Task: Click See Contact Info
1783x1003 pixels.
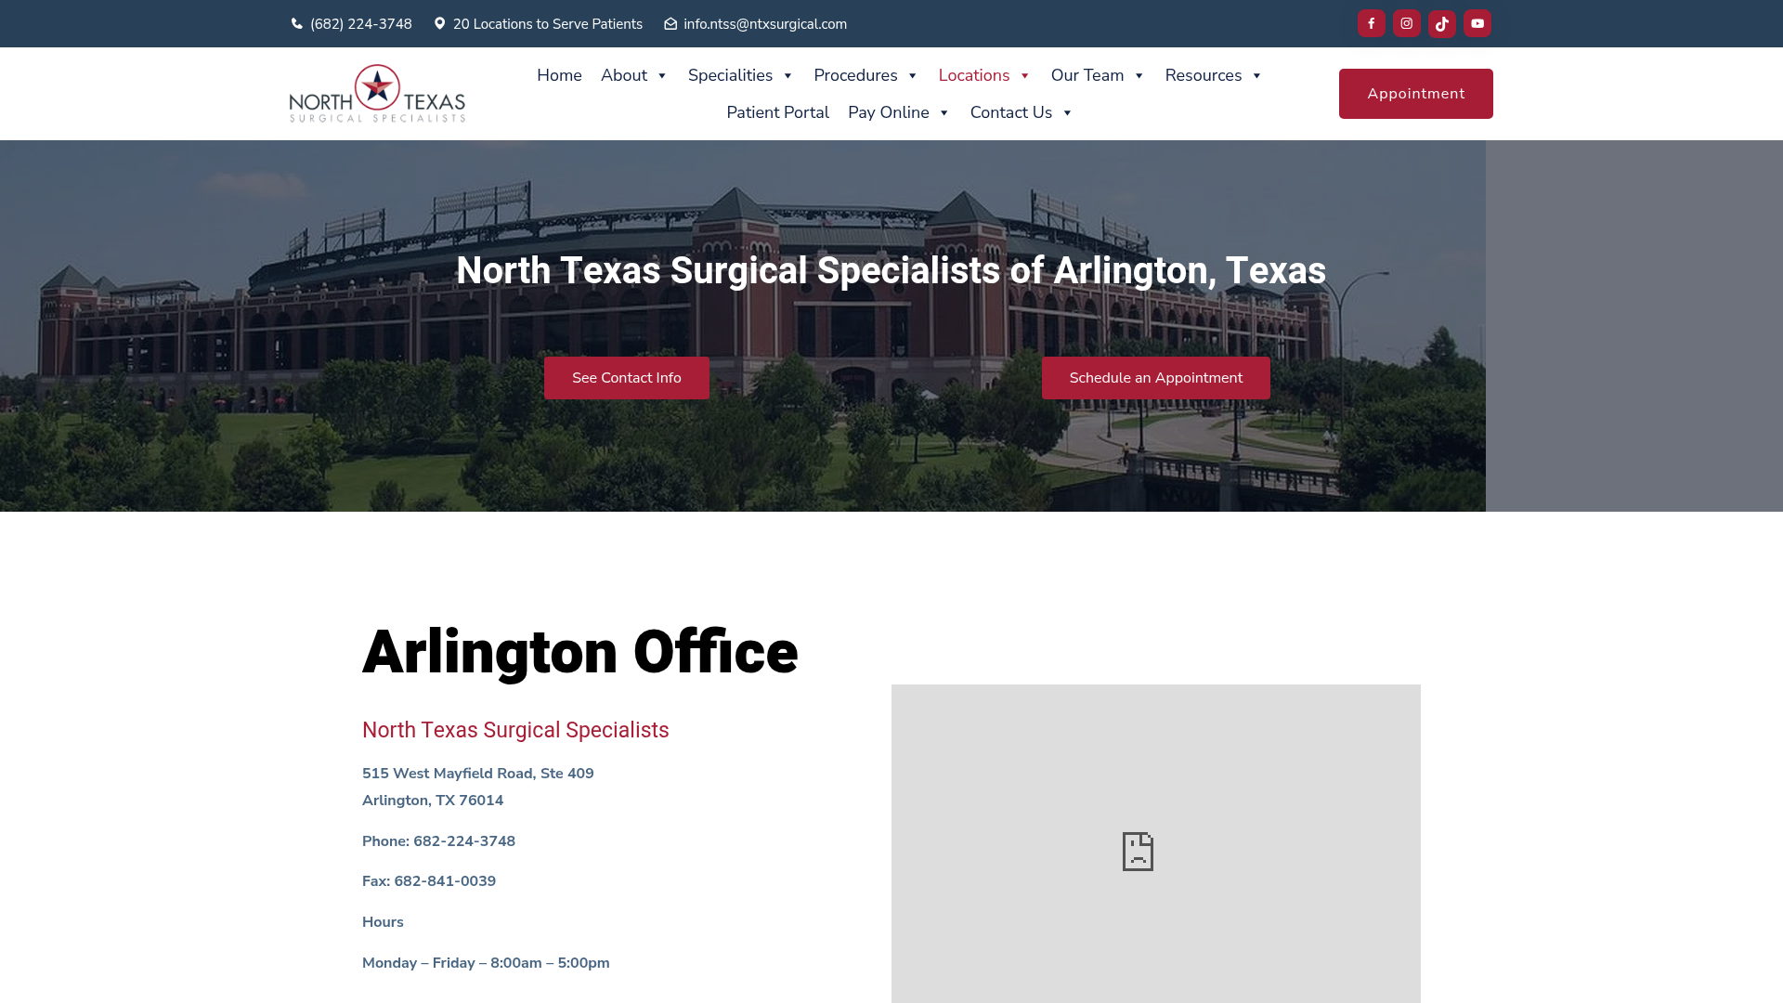Action: [x=626, y=377]
